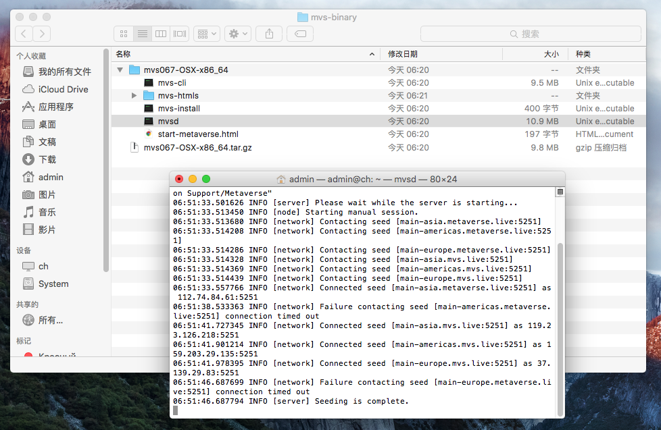661x430 pixels.
Task: Click the 10.9 MB size cell
Action: tap(542, 122)
